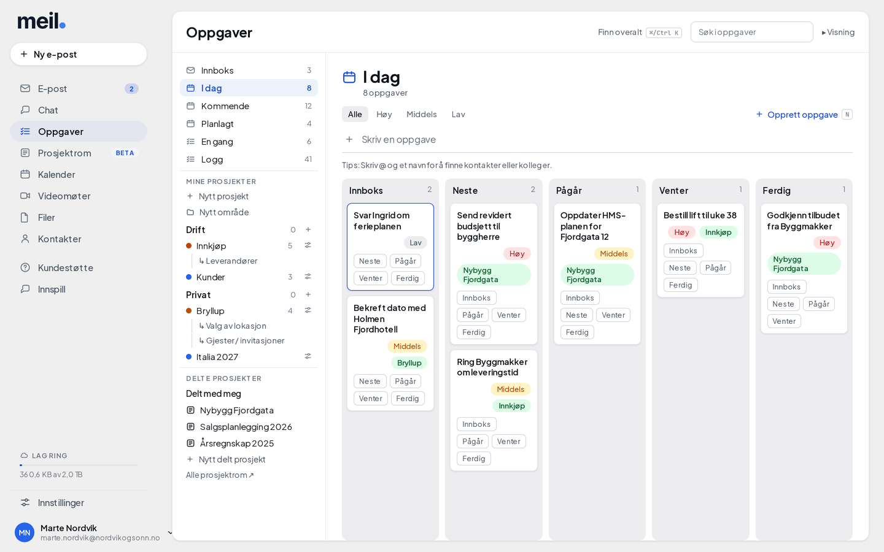Click the Skriv en oppgave input
Screen dimensions: 884x552
click(597, 139)
